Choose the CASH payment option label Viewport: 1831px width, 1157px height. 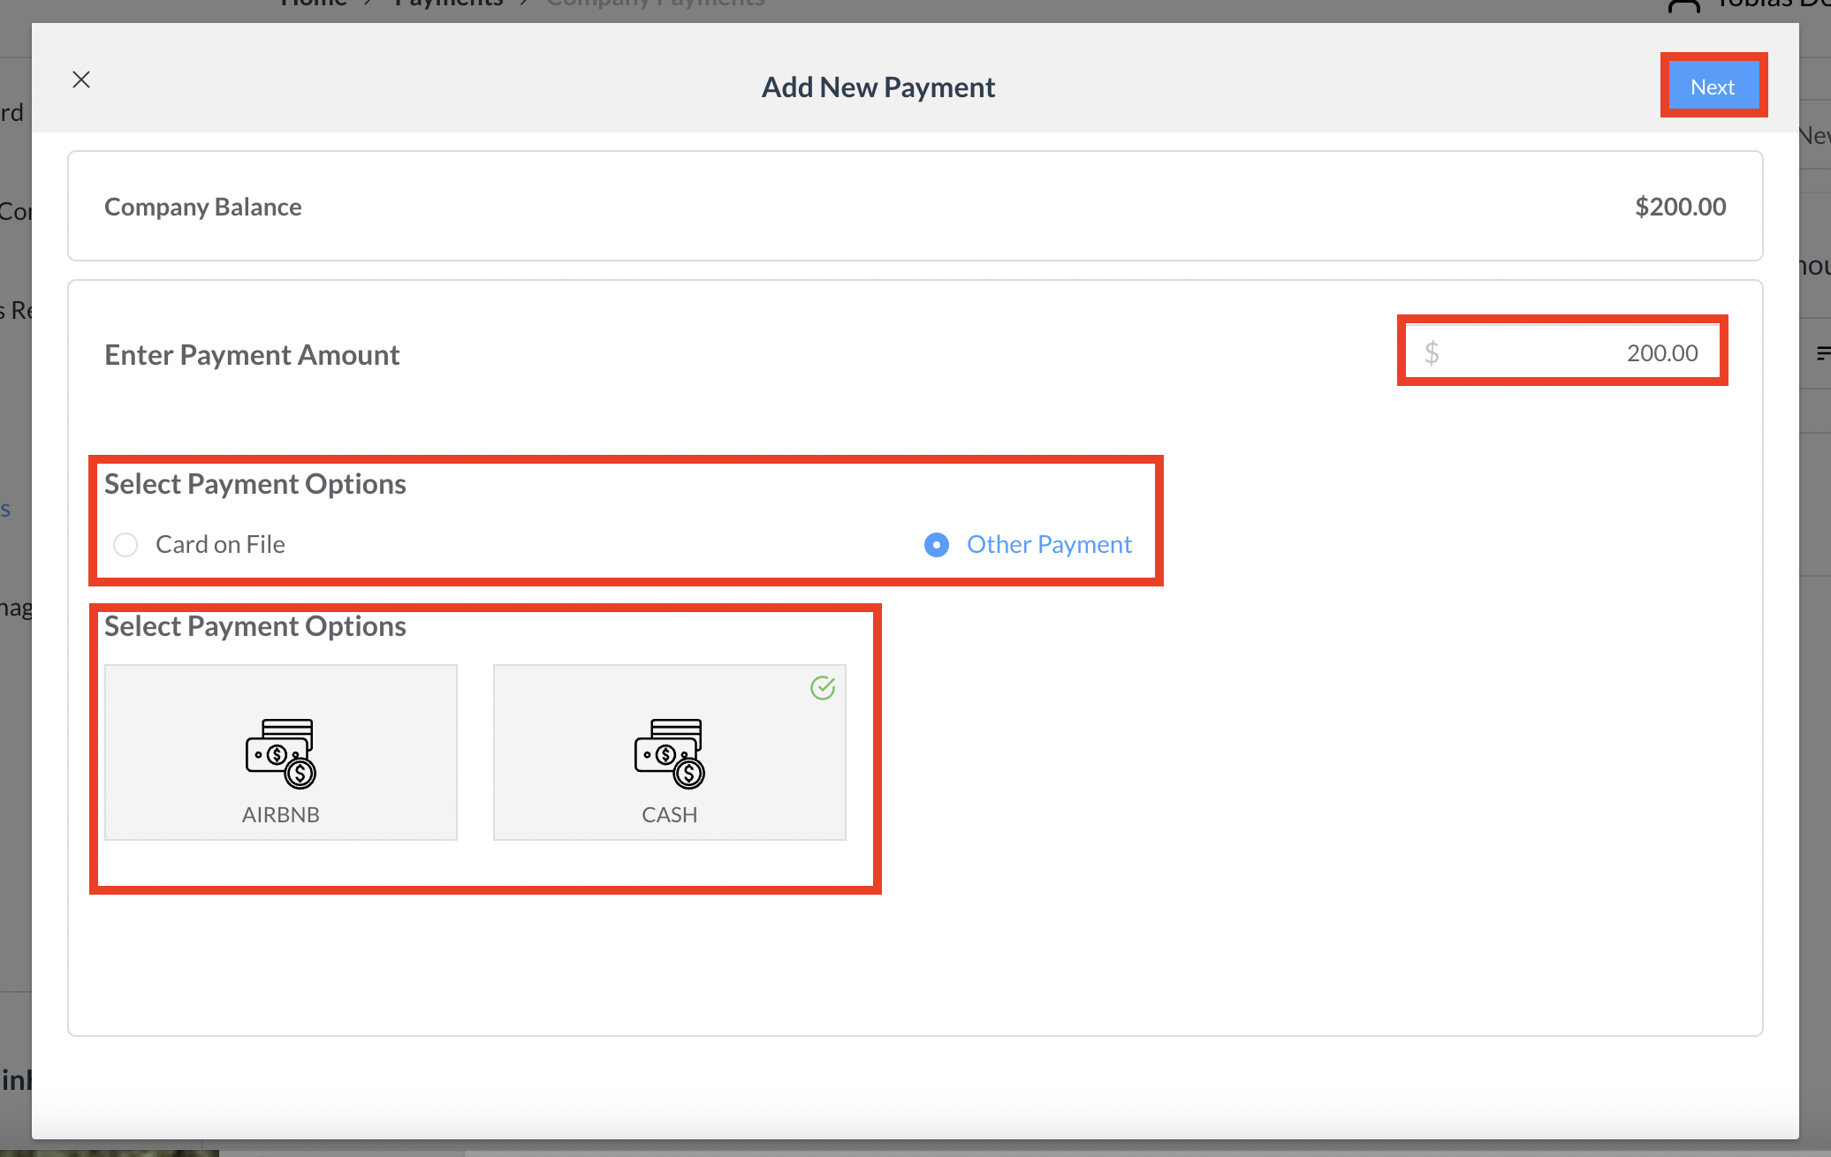(670, 814)
